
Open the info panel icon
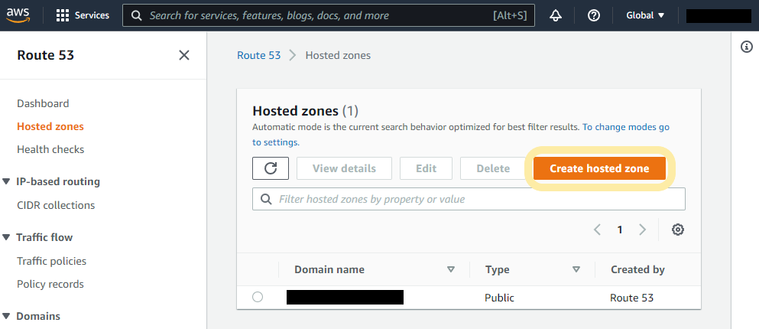(x=747, y=47)
